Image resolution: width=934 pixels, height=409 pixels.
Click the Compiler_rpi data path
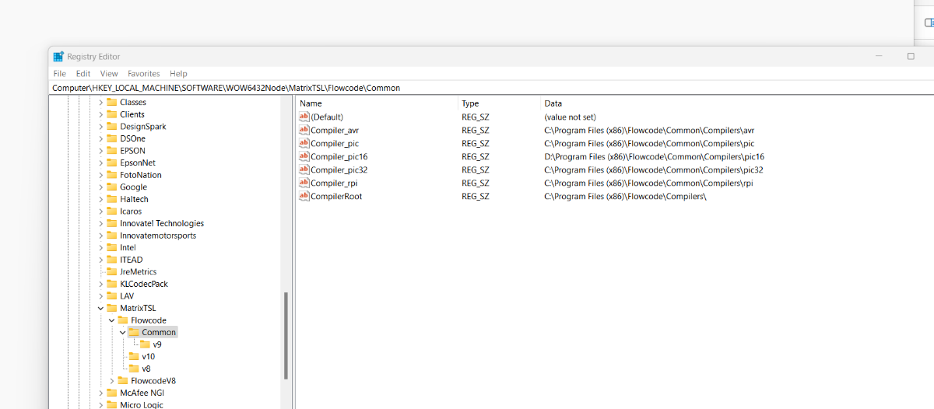click(x=648, y=183)
